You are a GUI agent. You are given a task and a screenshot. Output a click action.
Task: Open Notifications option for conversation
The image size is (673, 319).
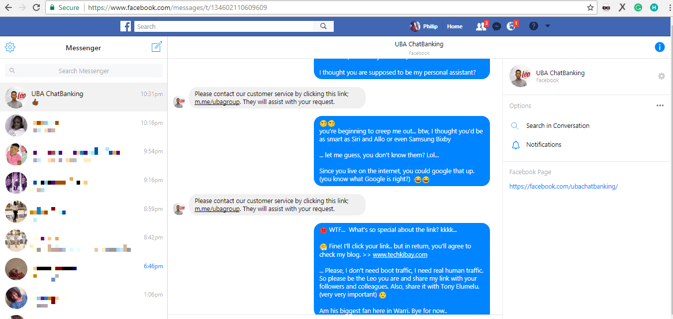tap(544, 145)
